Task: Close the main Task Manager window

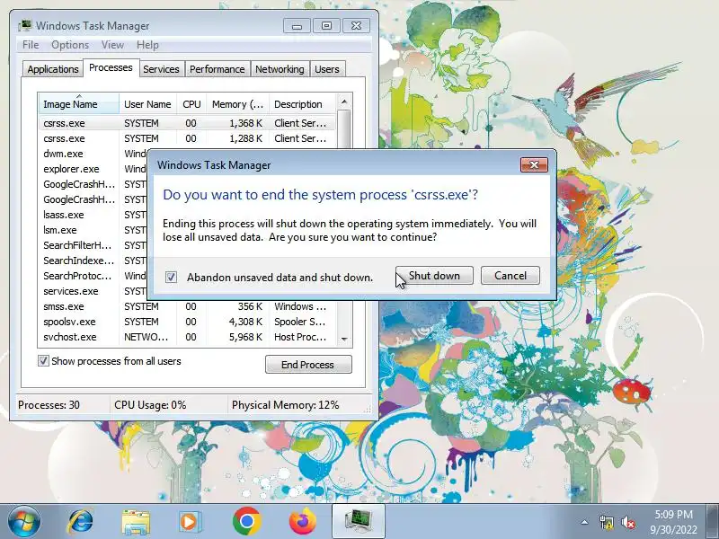Action: [356, 26]
